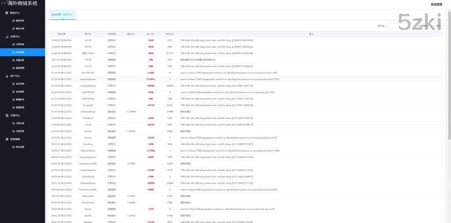This screenshot has height=223, width=451.
Task: Click 系统管理 in the top right header
Action: click(x=436, y=4)
